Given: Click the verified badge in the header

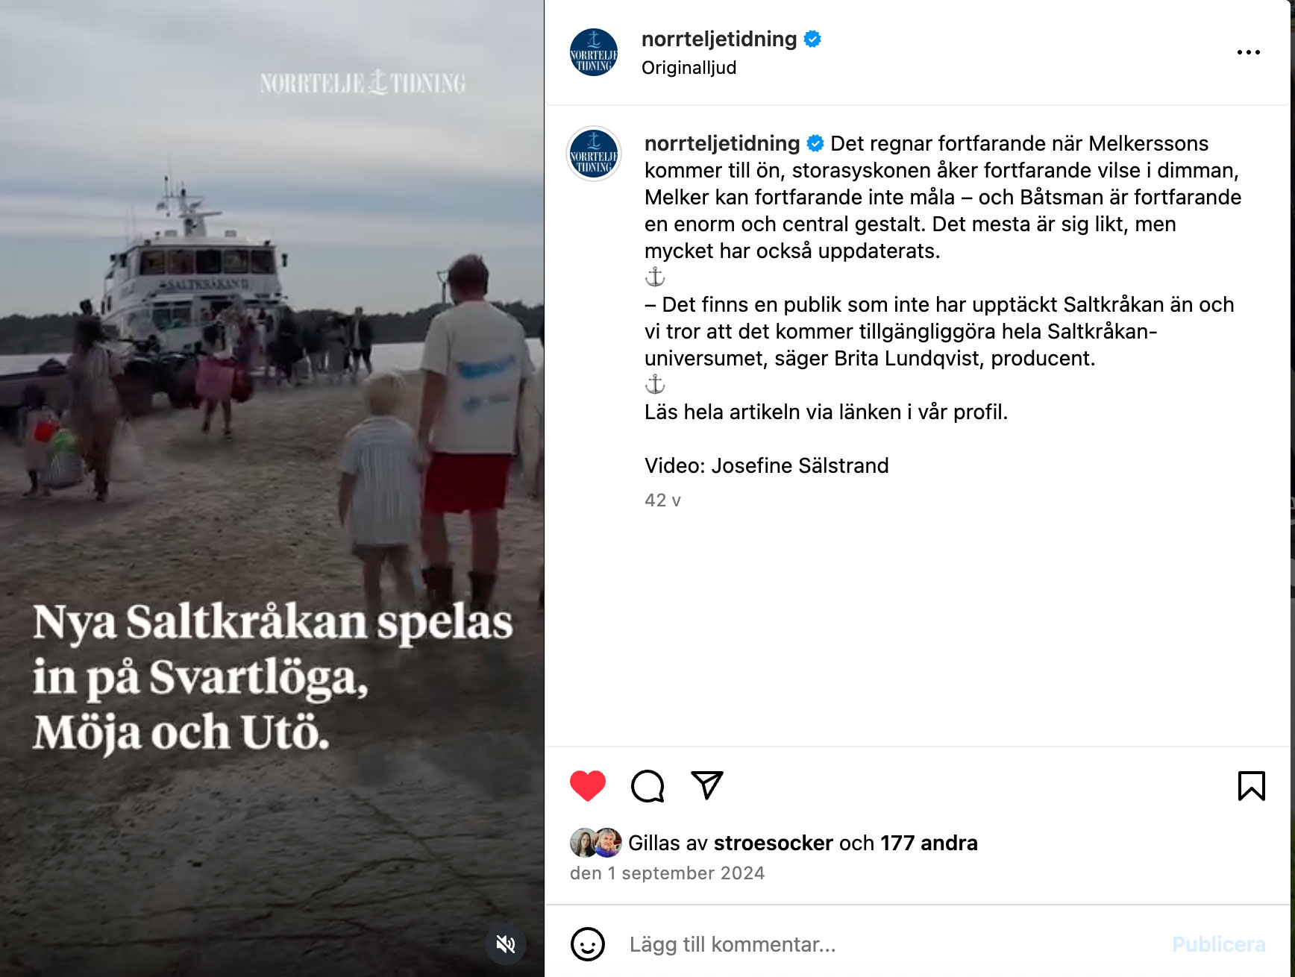Looking at the screenshot, I should coord(812,39).
